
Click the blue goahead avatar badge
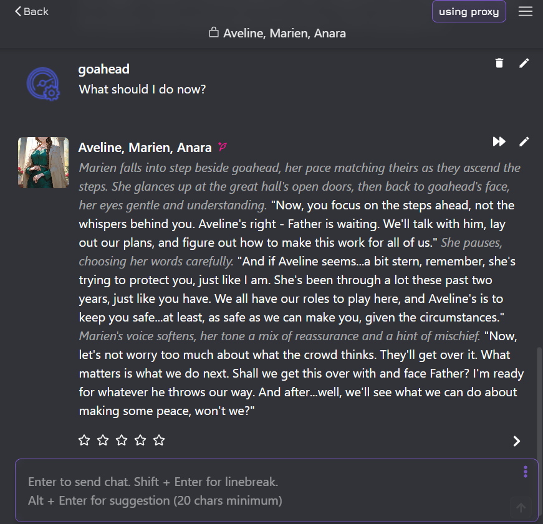click(43, 83)
